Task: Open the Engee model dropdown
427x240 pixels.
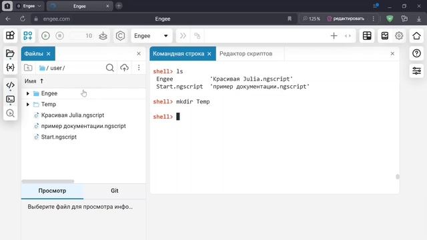Action: click(x=151, y=35)
